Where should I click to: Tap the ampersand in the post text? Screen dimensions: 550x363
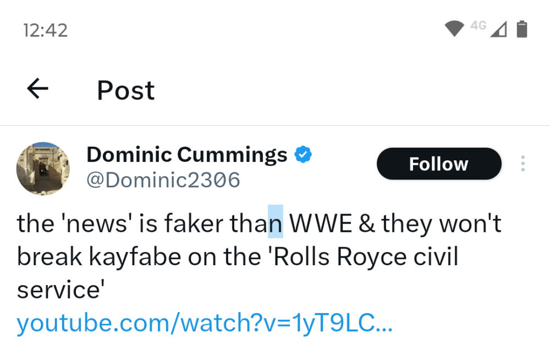(x=367, y=224)
